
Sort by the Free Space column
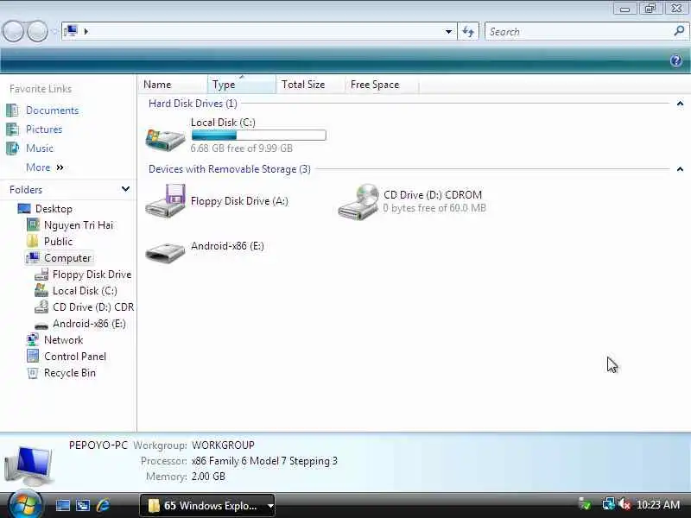pyautogui.click(x=382, y=84)
